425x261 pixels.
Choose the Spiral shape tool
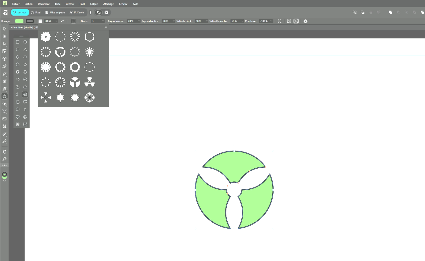point(25,117)
